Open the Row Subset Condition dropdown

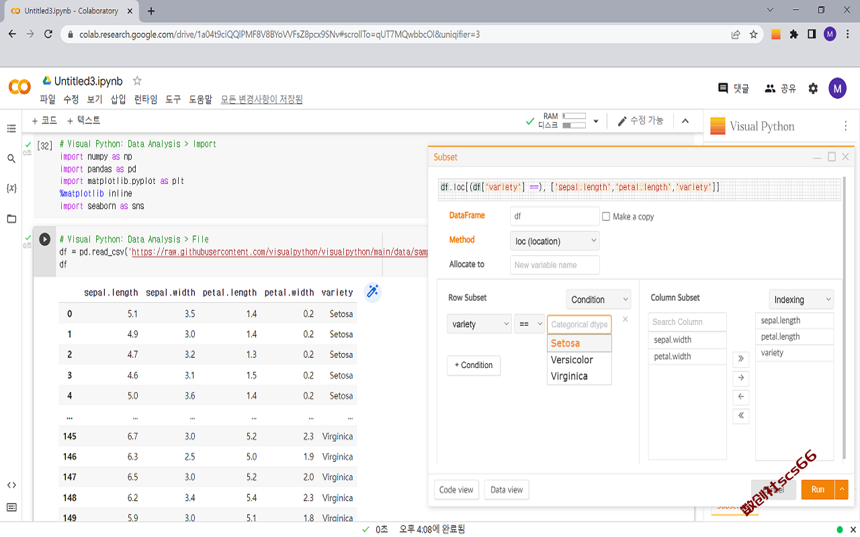tap(598, 299)
